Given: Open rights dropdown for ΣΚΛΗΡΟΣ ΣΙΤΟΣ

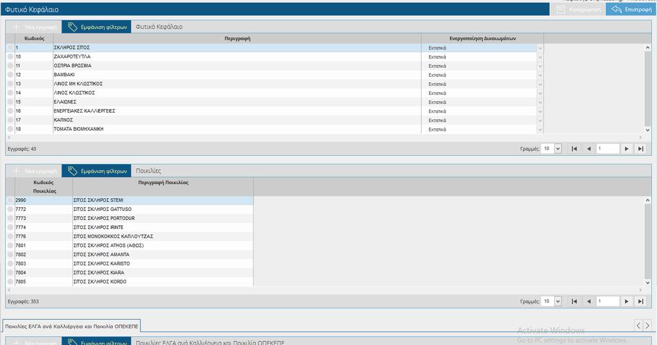Looking at the screenshot, I should 540,48.
